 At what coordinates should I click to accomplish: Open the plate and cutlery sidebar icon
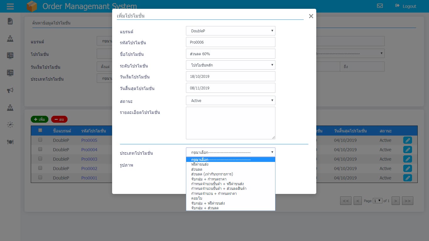(10, 142)
